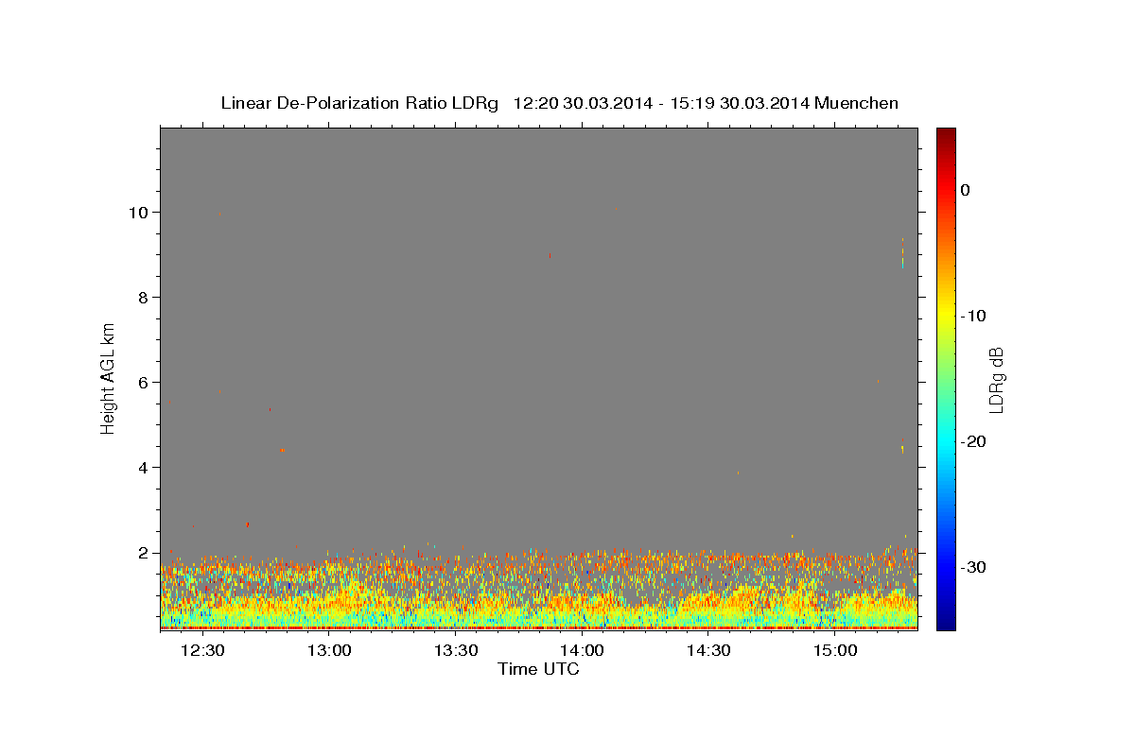This screenshot has height=756, width=1135.
Task: Click the end time "15:19 30.03.2014" in title
Action: click(740, 103)
